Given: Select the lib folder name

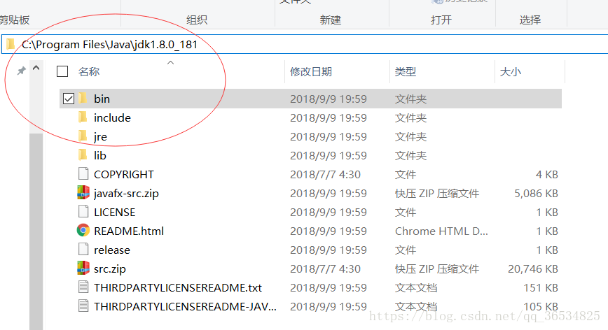Looking at the screenshot, I should 99,155.
